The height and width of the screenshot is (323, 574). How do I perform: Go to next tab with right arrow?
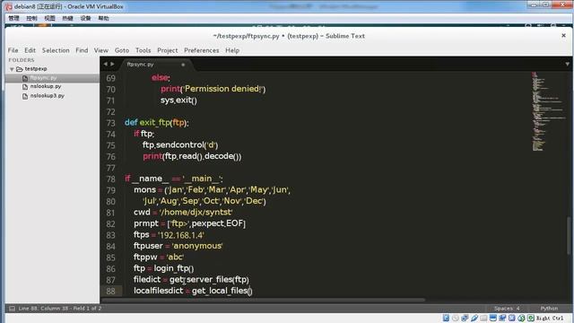coord(112,64)
